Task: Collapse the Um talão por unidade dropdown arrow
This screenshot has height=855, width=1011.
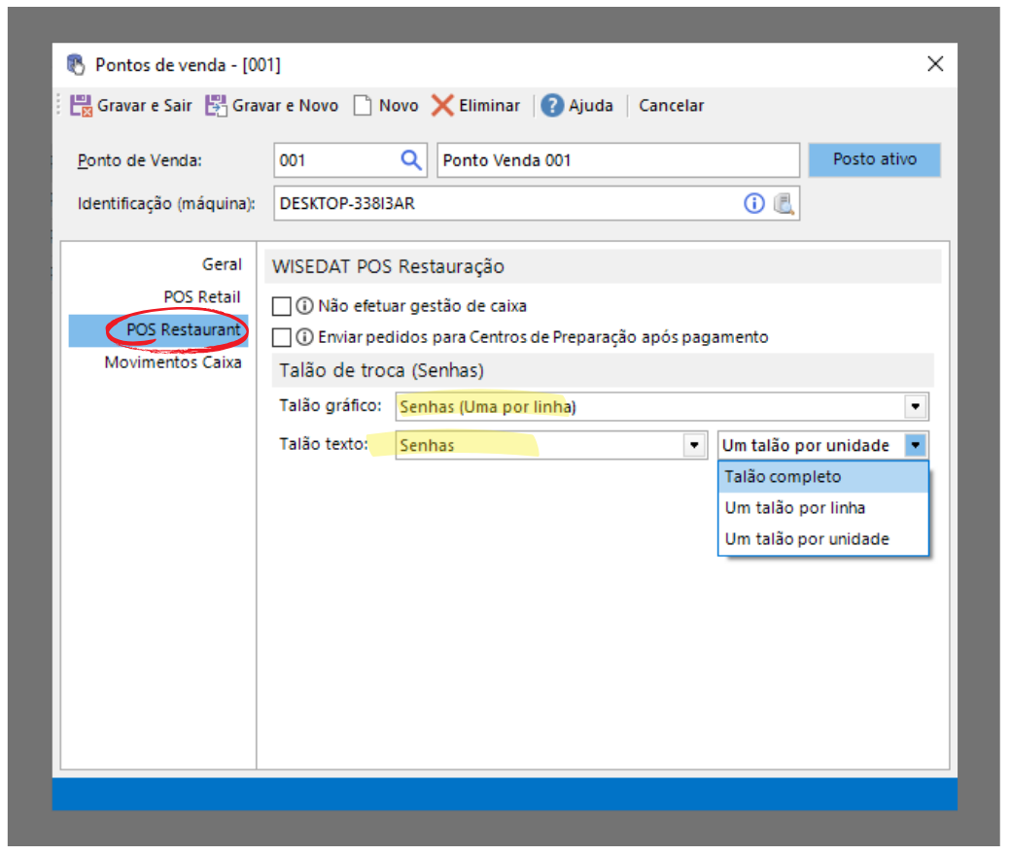Action: (x=915, y=445)
